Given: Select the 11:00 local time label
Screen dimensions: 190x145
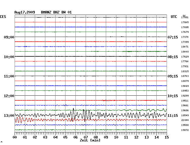Looking at the screenshot, I should pyautogui.click(x=9, y=76).
